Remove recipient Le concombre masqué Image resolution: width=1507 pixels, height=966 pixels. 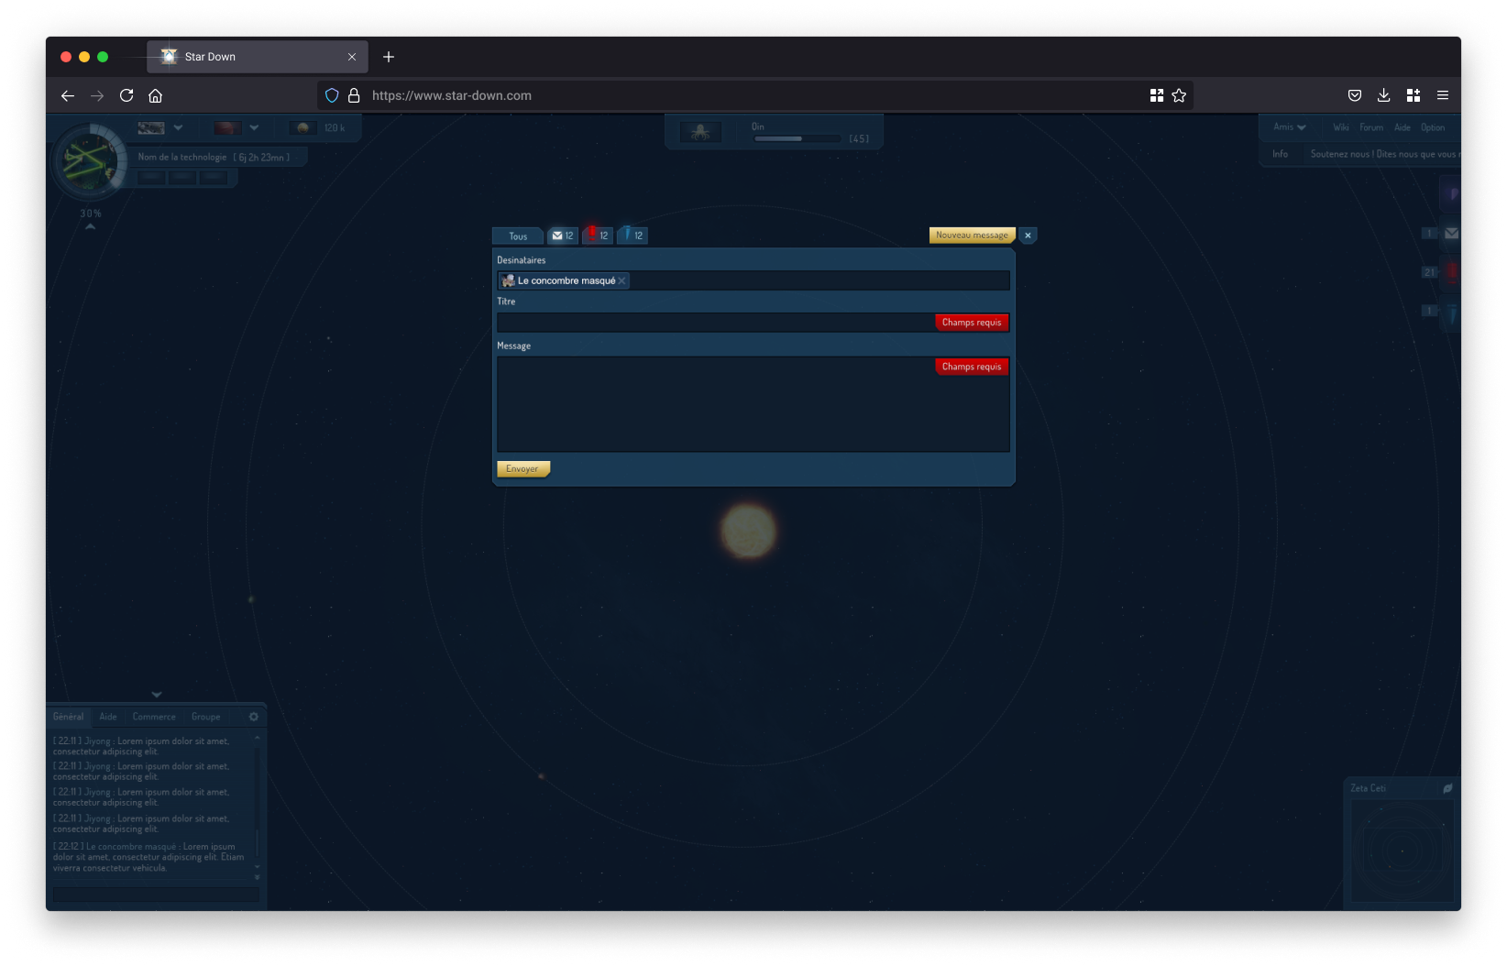[x=622, y=281]
